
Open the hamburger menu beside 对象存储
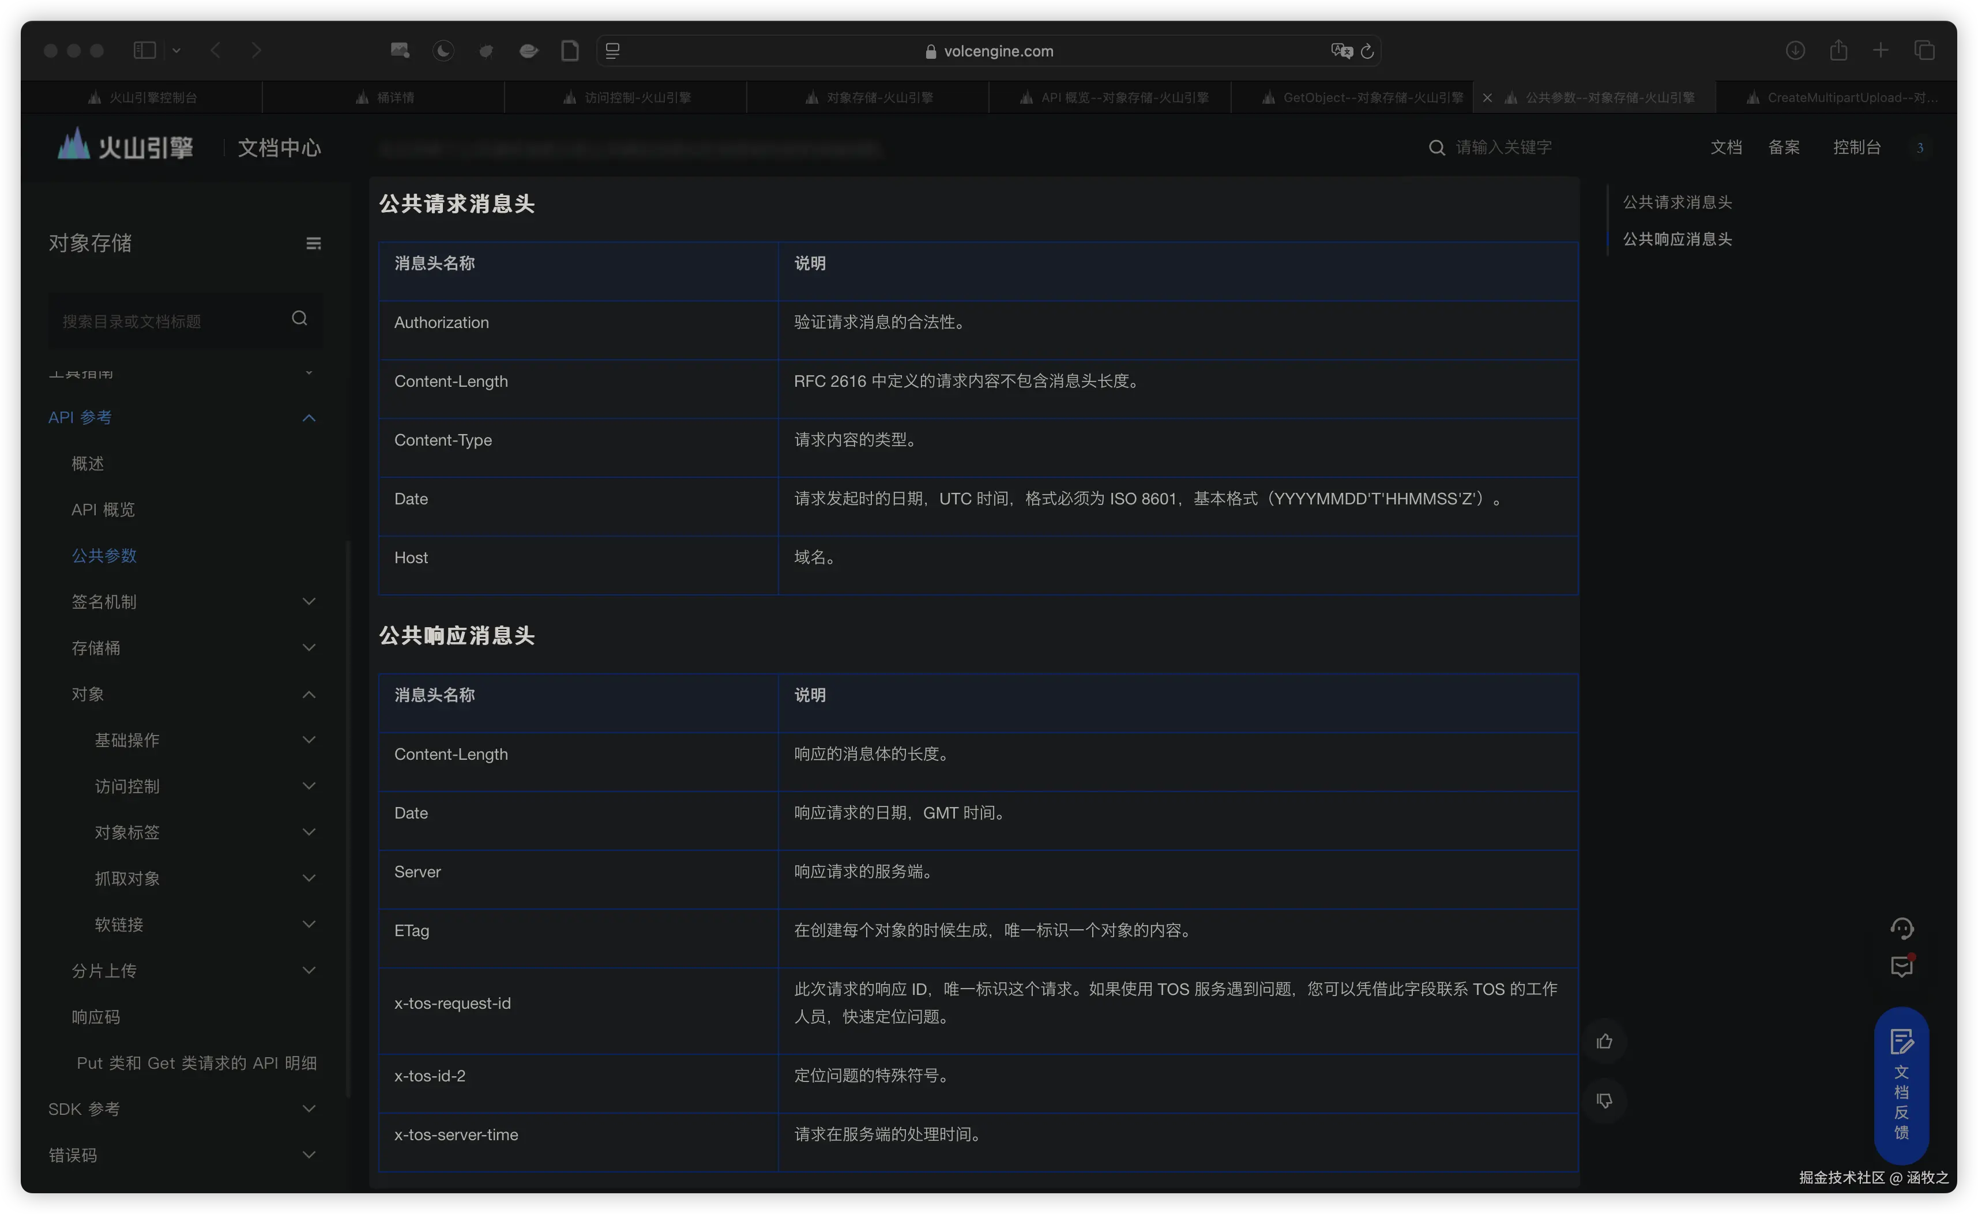click(x=313, y=243)
